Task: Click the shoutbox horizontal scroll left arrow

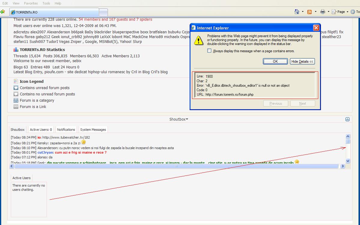Action: [12, 166]
